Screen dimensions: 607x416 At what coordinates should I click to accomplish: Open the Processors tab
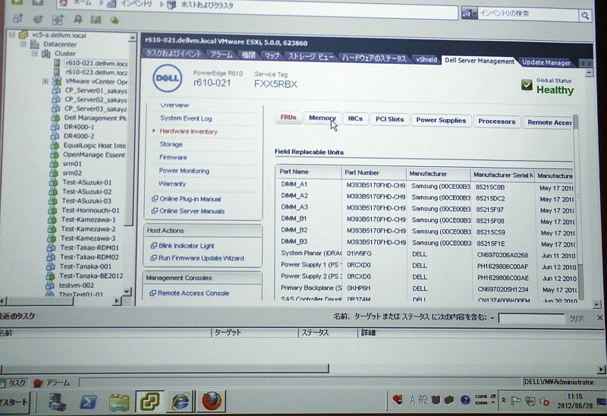click(x=496, y=121)
